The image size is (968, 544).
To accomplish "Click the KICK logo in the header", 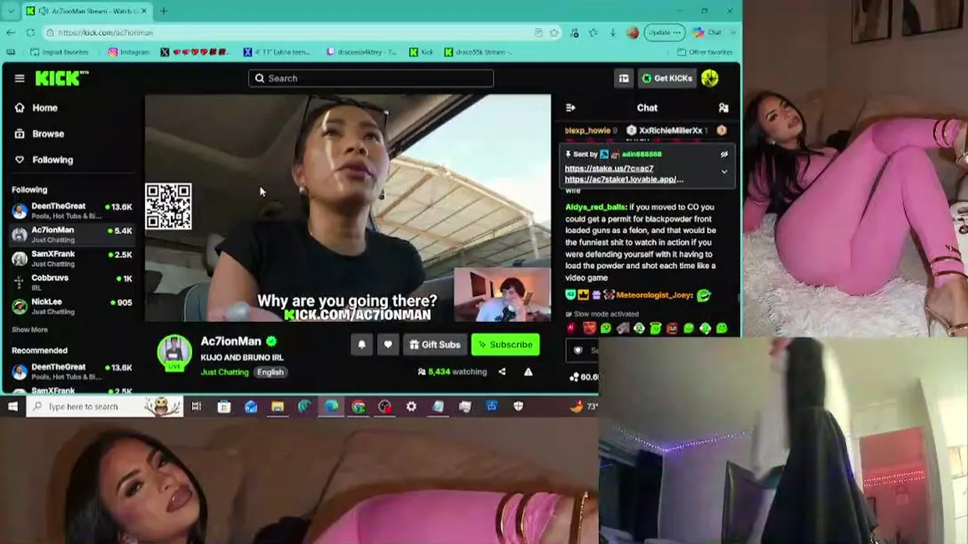I will (61, 78).
